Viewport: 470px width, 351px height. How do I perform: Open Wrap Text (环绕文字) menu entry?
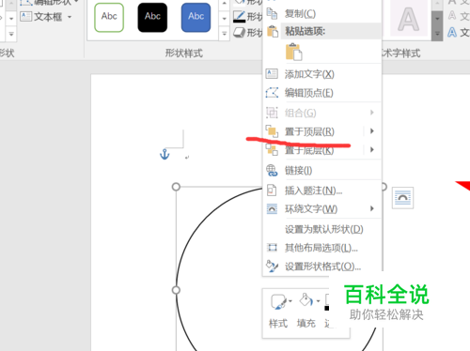pos(322,209)
